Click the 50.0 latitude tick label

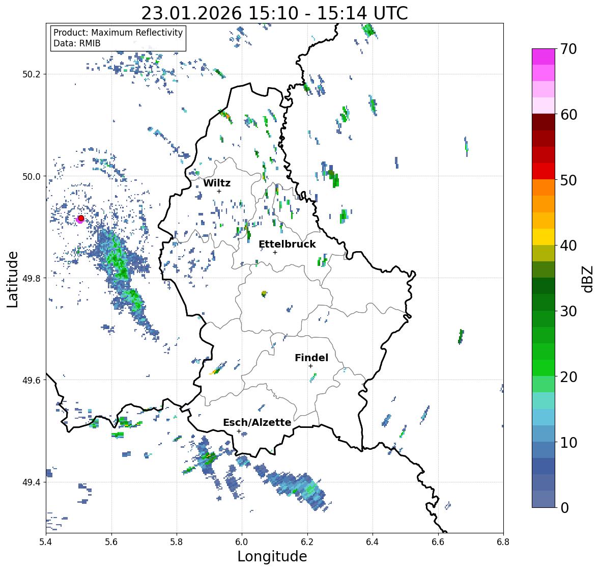pos(32,176)
